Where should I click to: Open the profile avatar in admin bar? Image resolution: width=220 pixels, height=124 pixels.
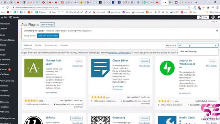tap(213, 17)
